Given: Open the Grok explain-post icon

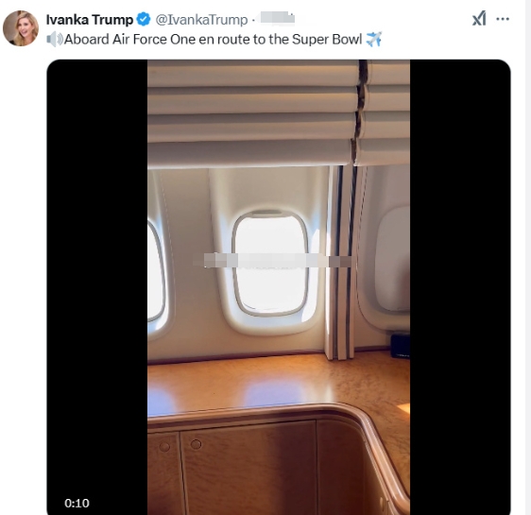Looking at the screenshot, I should [x=479, y=19].
